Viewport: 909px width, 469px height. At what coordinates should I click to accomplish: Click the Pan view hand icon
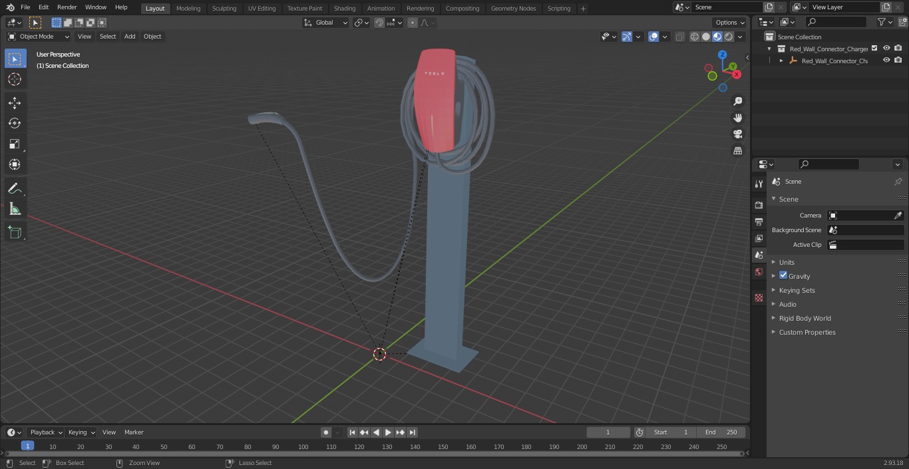pyautogui.click(x=738, y=118)
